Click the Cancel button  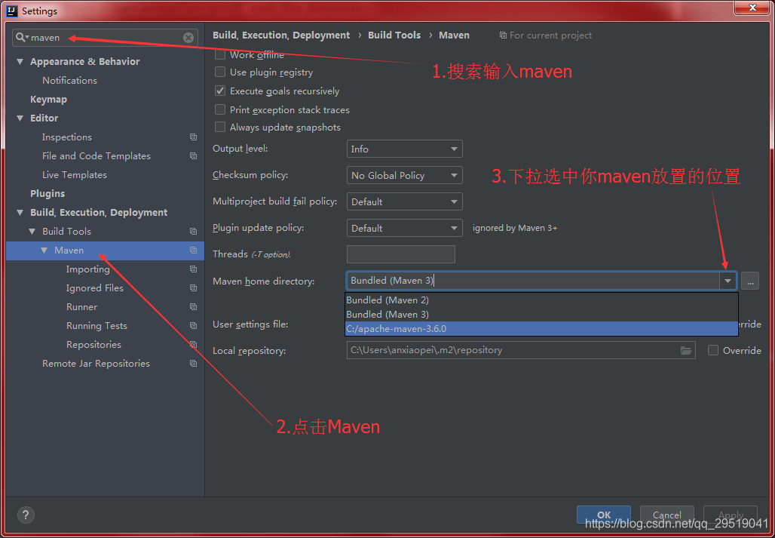(x=666, y=515)
